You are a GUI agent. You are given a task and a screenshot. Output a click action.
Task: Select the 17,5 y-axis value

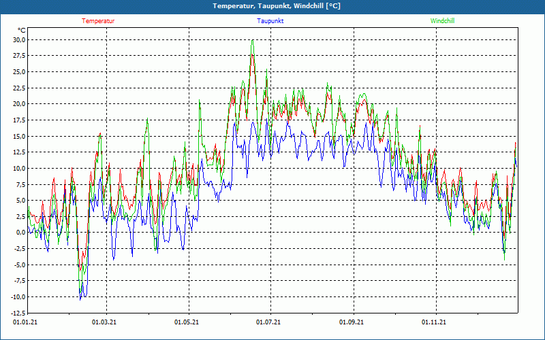pyautogui.click(x=19, y=120)
